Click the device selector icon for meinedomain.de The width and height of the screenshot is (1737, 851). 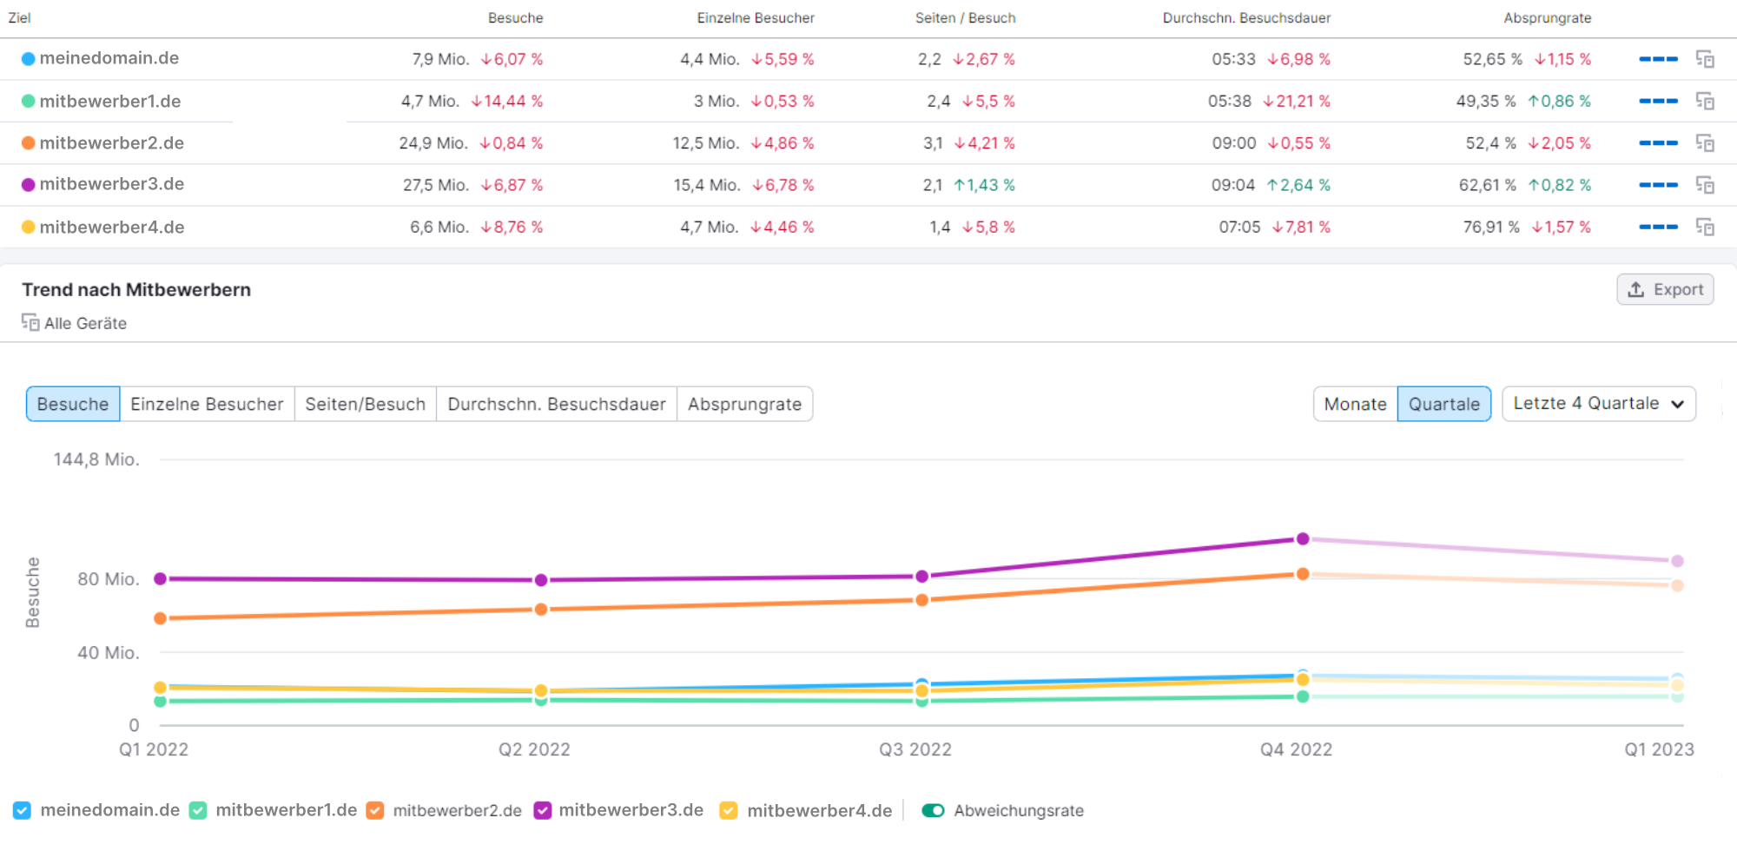(x=1706, y=59)
